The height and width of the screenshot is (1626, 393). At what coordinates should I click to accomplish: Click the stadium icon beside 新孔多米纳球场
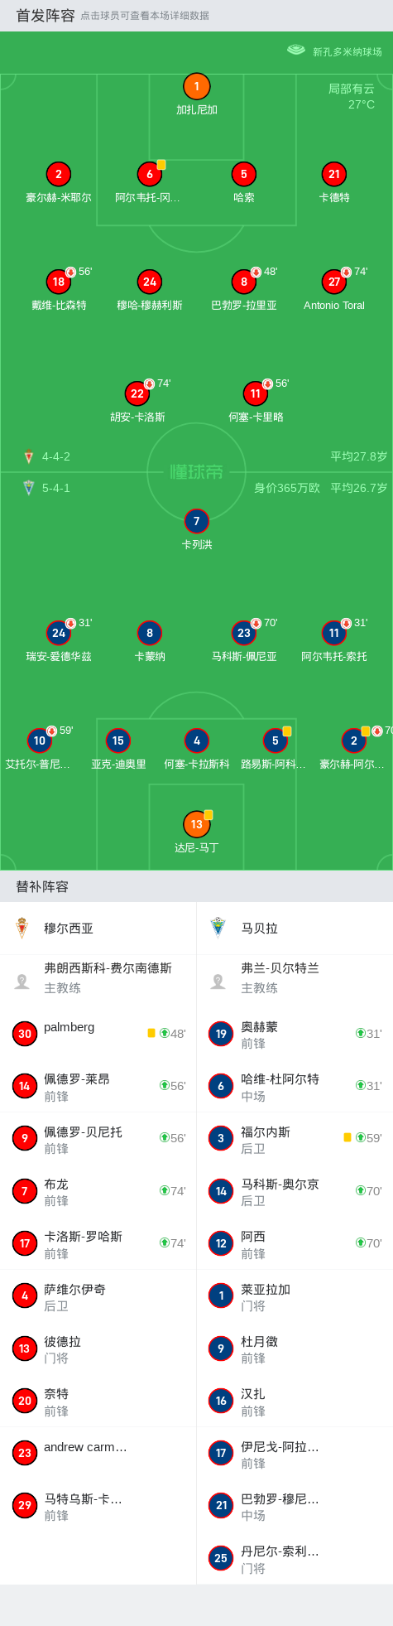coord(296,51)
